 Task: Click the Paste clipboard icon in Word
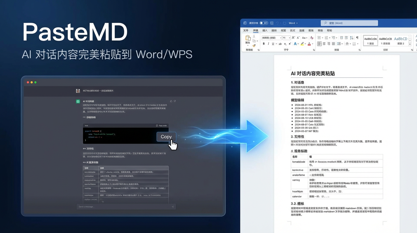click(x=248, y=39)
